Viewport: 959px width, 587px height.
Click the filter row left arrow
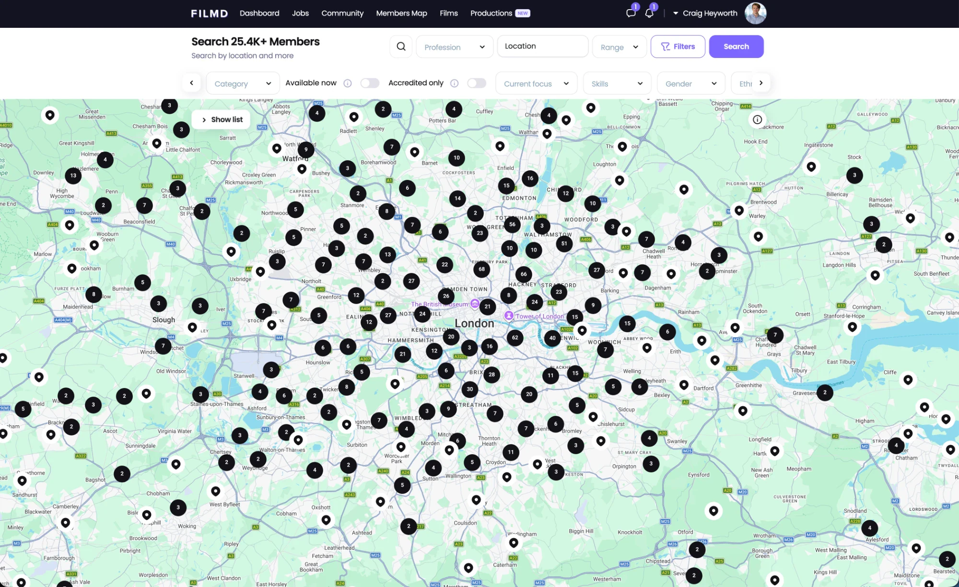pyautogui.click(x=191, y=83)
